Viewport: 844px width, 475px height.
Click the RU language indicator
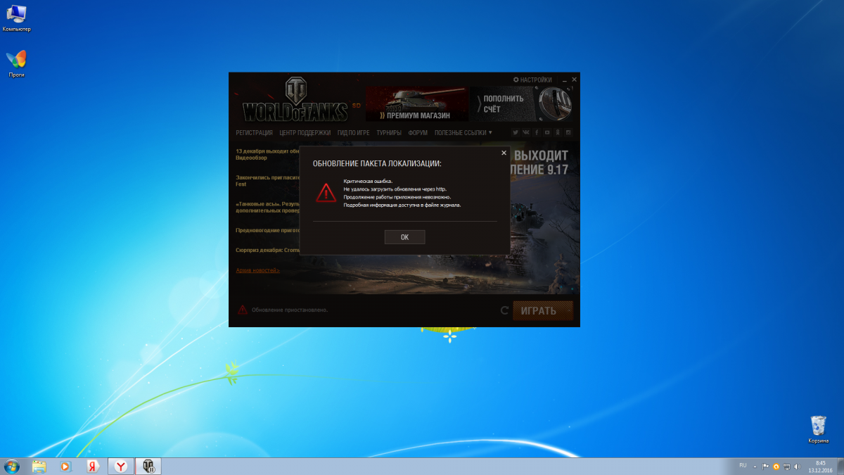tap(743, 465)
